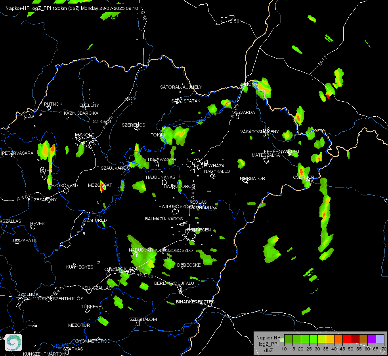Click the B 68 road label
Image resolution: width=388 pixels, height=356 pixels.
[144, 15]
